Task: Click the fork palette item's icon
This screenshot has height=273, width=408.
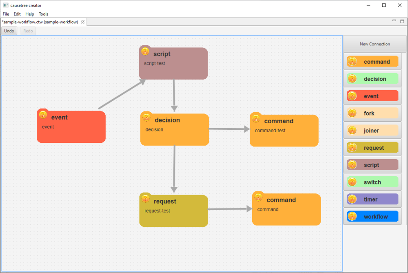Action: 353,113
